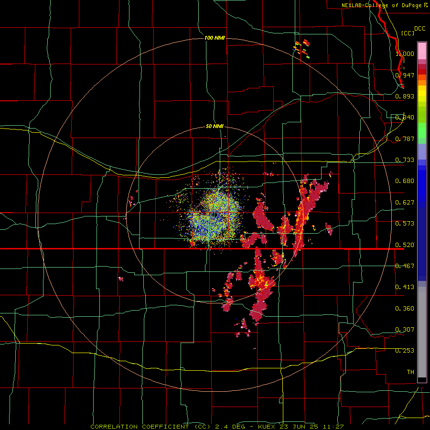
Task: Click the 0.520 scale value
Action: (405, 245)
